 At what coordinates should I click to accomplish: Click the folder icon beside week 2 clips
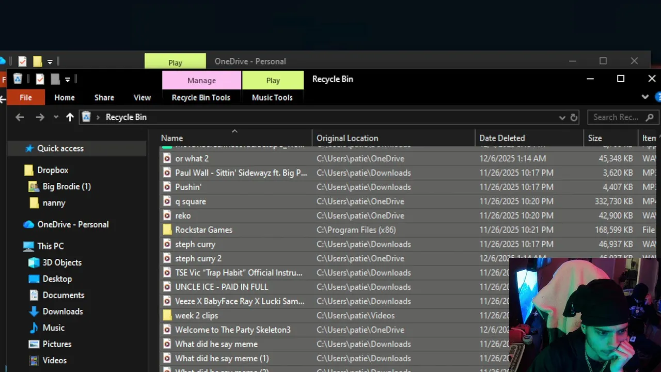tap(167, 316)
